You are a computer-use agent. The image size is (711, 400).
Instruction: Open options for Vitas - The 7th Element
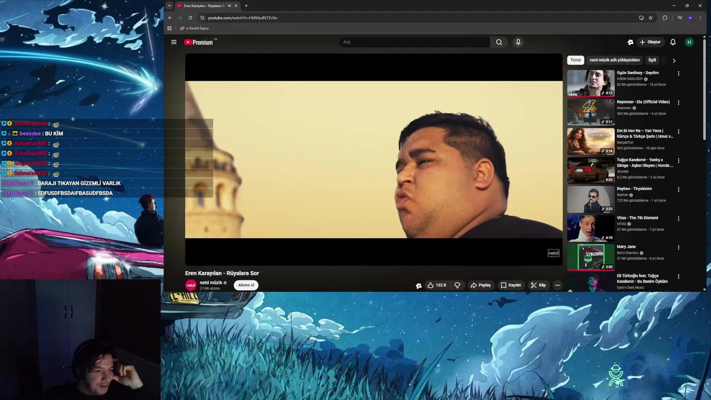678,218
